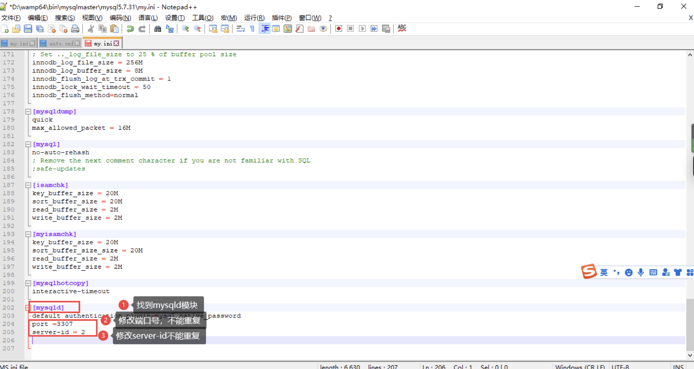Image resolution: width=694 pixels, height=369 pixels.
Task: Click Synchronize horizontal scrolling icon
Action: tap(225, 29)
